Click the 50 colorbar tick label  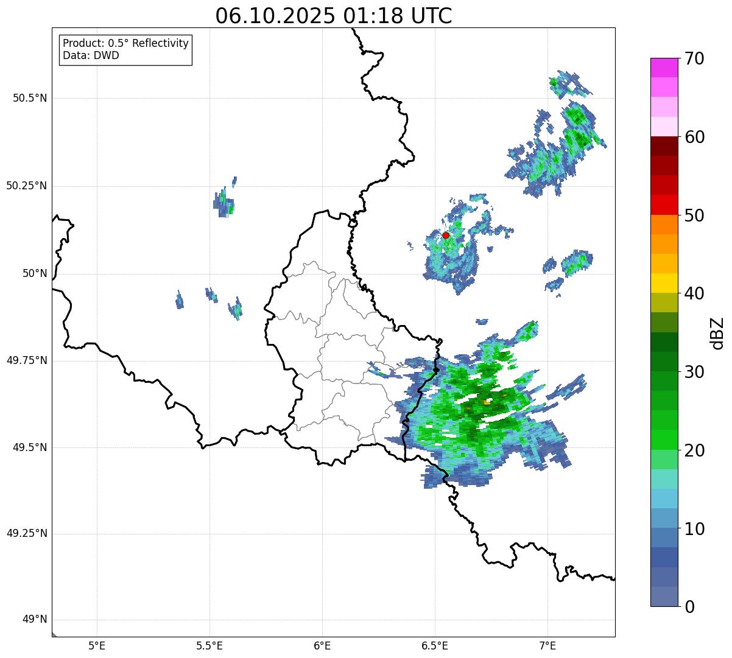tap(694, 215)
